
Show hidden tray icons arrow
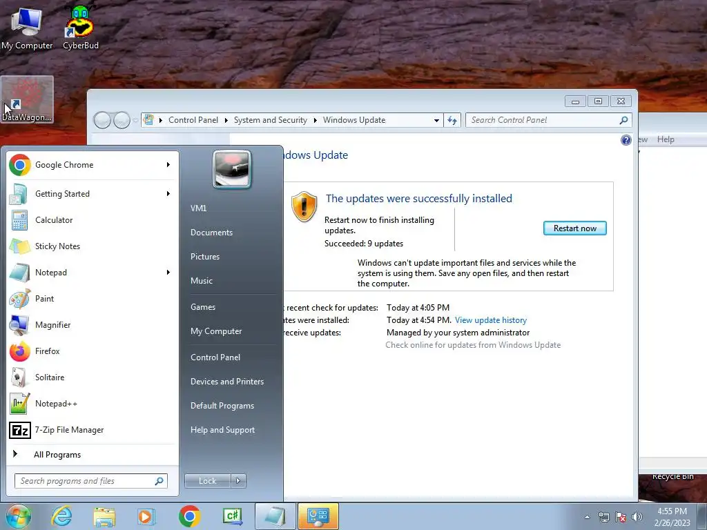click(x=587, y=517)
